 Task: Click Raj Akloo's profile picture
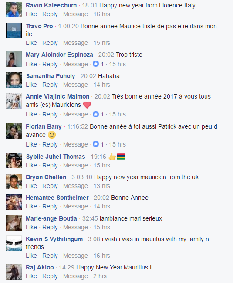click(x=14, y=272)
